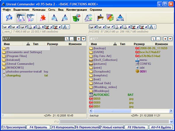Viewport: 175px width, 131px height.
Task: Sort right panel by Изменен column
Action: (161, 44)
